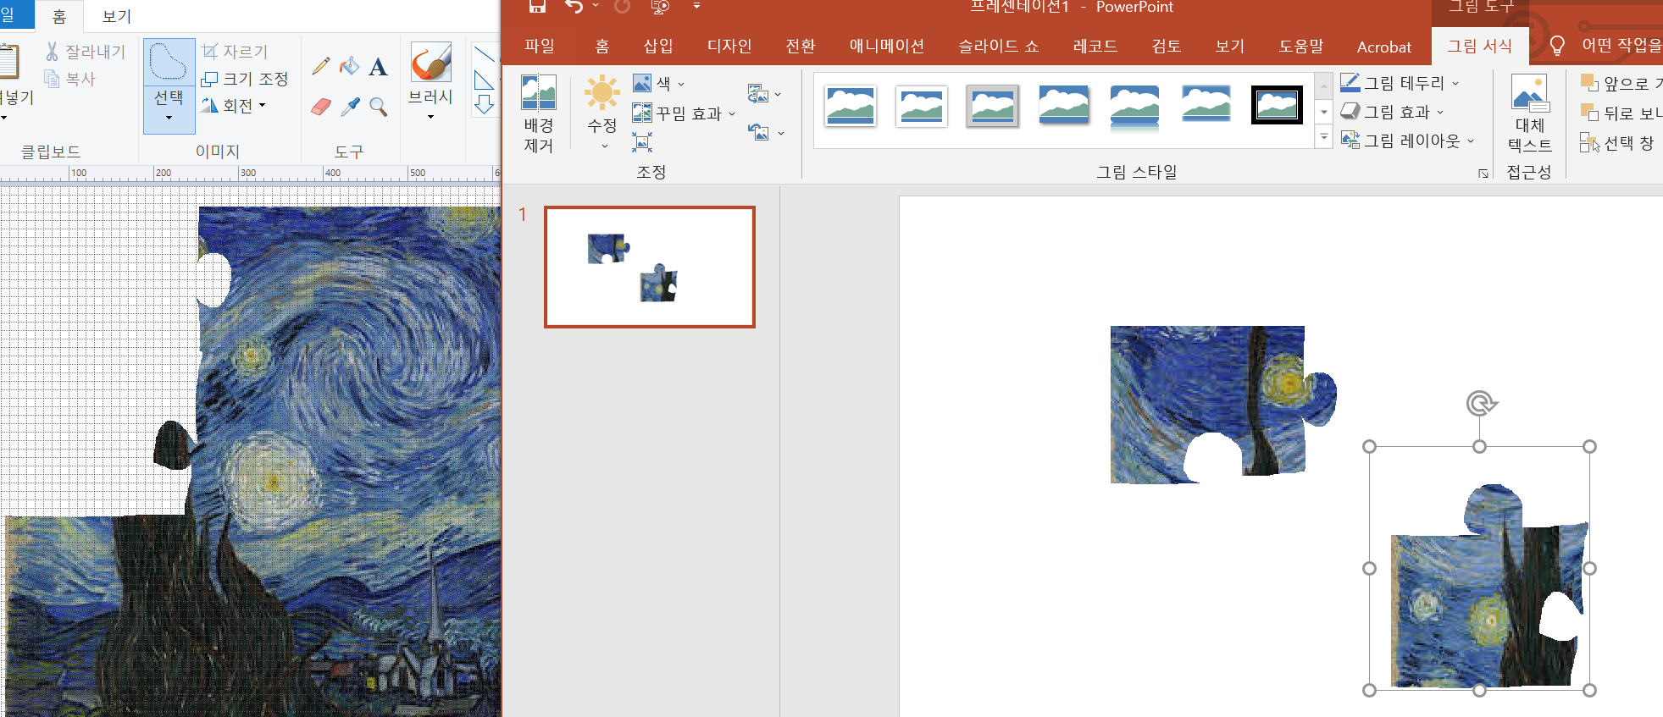The width and height of the screenshot is (1663, 717).
Task: Open Picture Effects (그림 효과) dropdown
Action: [1392, 112]
